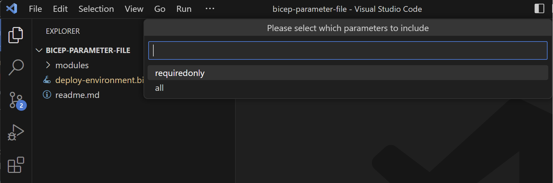The image size is (553, 183).
Task: Open the overflow menu with three dots
Action: tap(210, 9)
